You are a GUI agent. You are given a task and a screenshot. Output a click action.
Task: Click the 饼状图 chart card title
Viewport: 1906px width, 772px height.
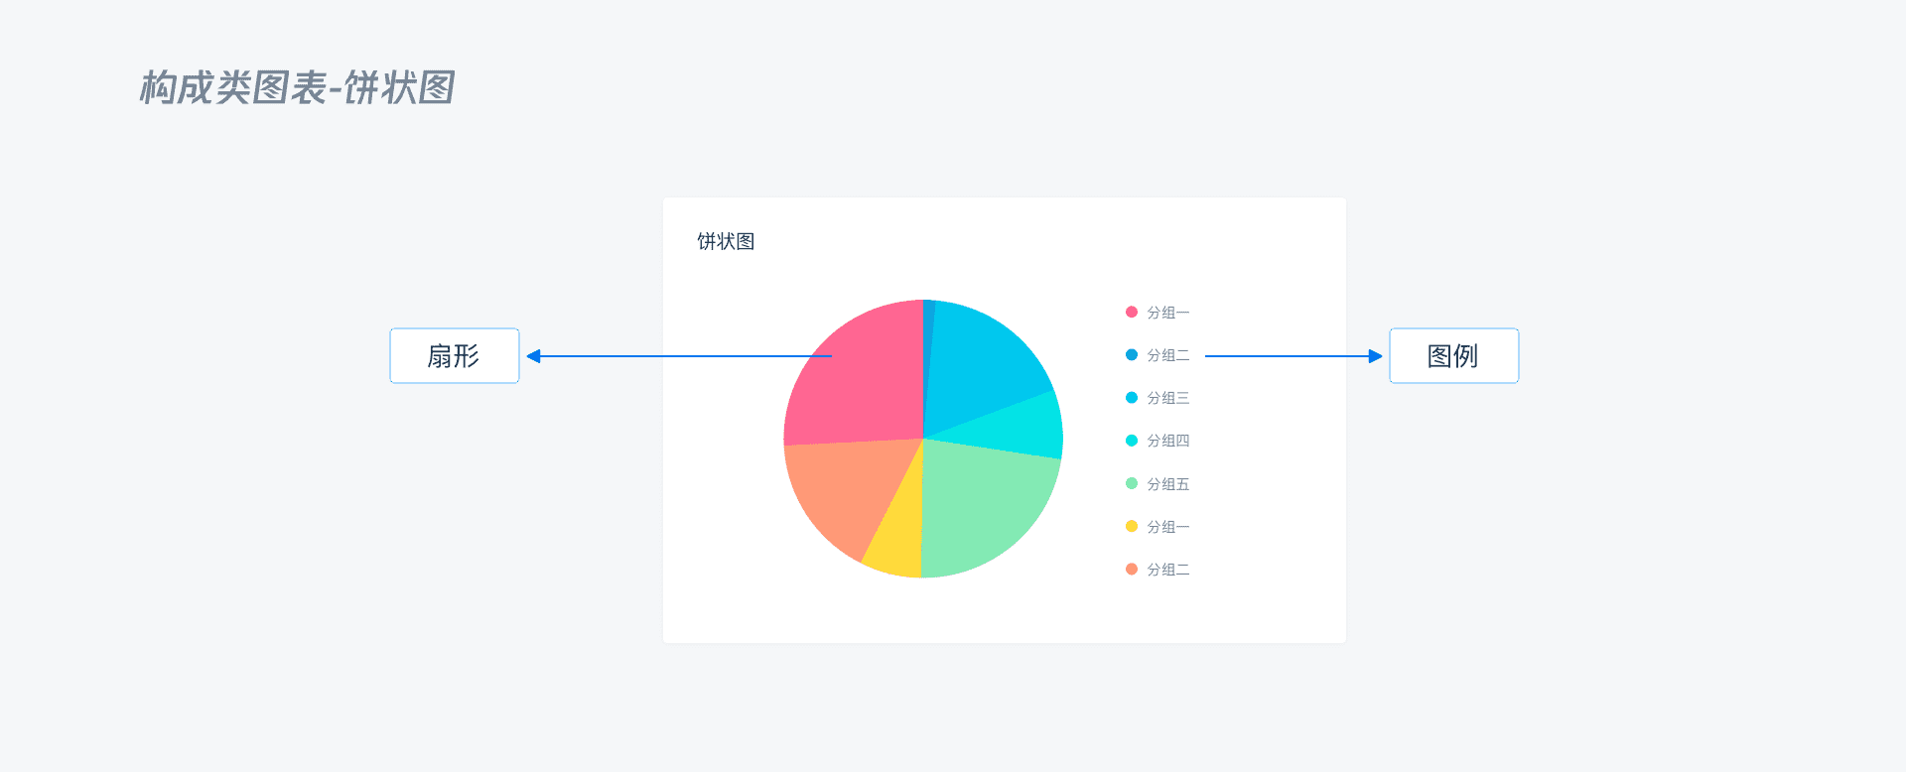[x=726, y=241]
